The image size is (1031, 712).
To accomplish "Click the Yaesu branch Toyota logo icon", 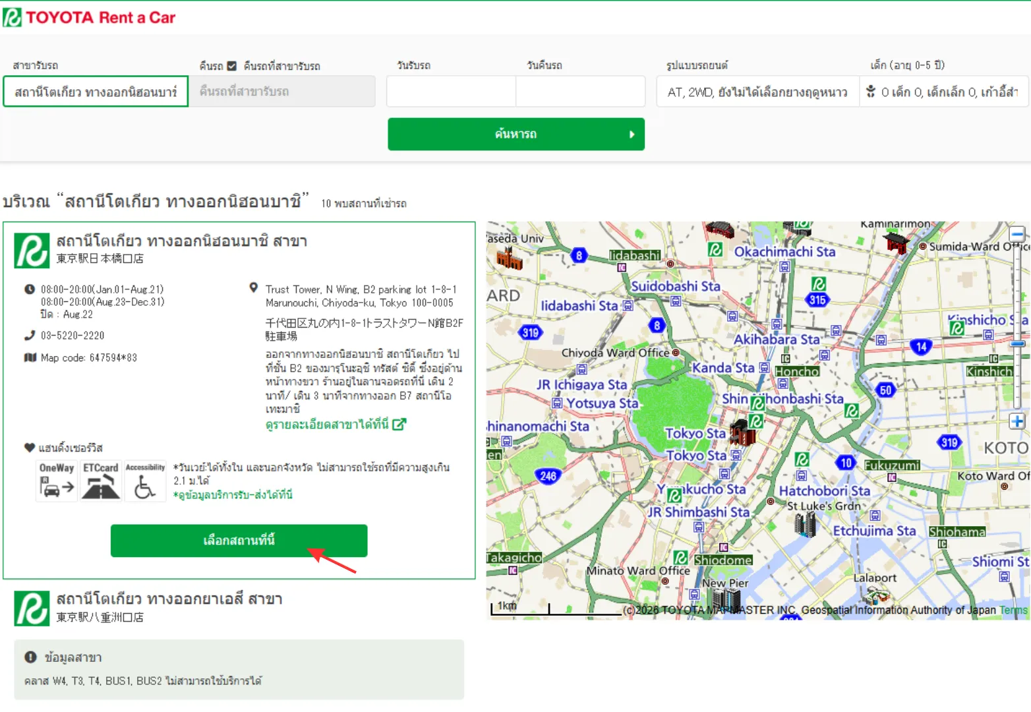I will point(32,608).
